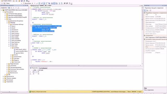167x94 pixels.
Task: Select the 'Компонент Service Broker' folder
Action: 17,69
